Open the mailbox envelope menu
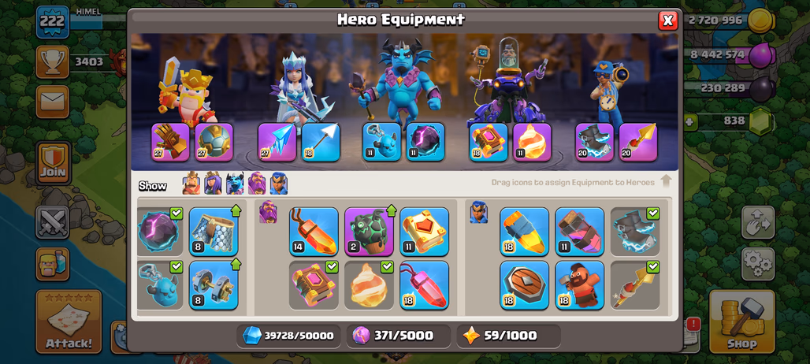The width and height of the screenshot is (810, 364). click(52, 101)
